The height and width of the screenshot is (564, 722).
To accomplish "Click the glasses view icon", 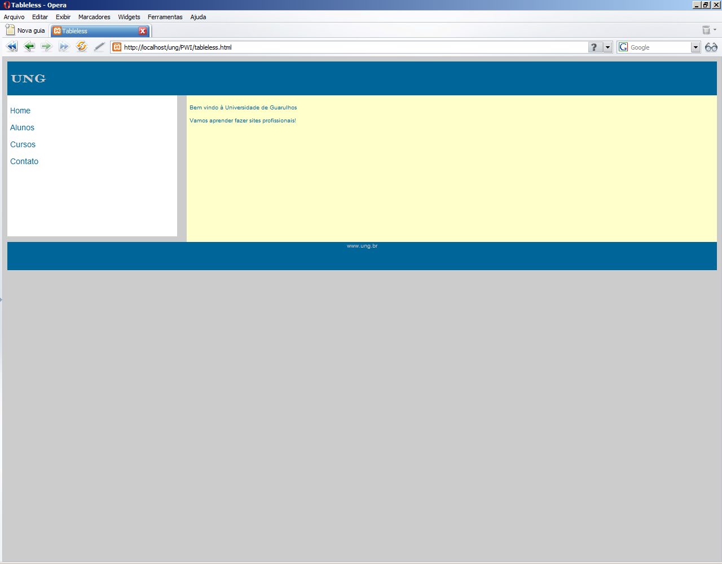I will 711,47.
